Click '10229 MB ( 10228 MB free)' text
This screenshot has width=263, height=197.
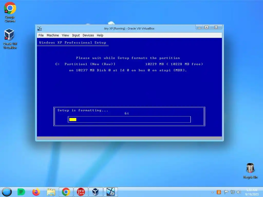(174, 64)
